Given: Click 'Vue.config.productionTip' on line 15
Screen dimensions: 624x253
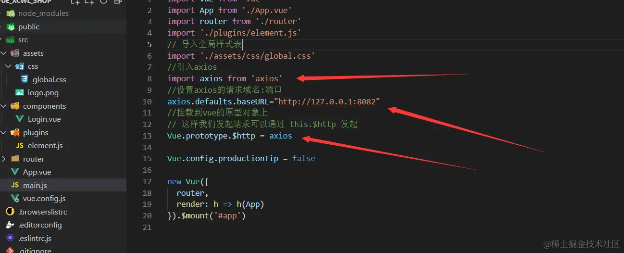Looking at the screenshot, I should 223,158.
